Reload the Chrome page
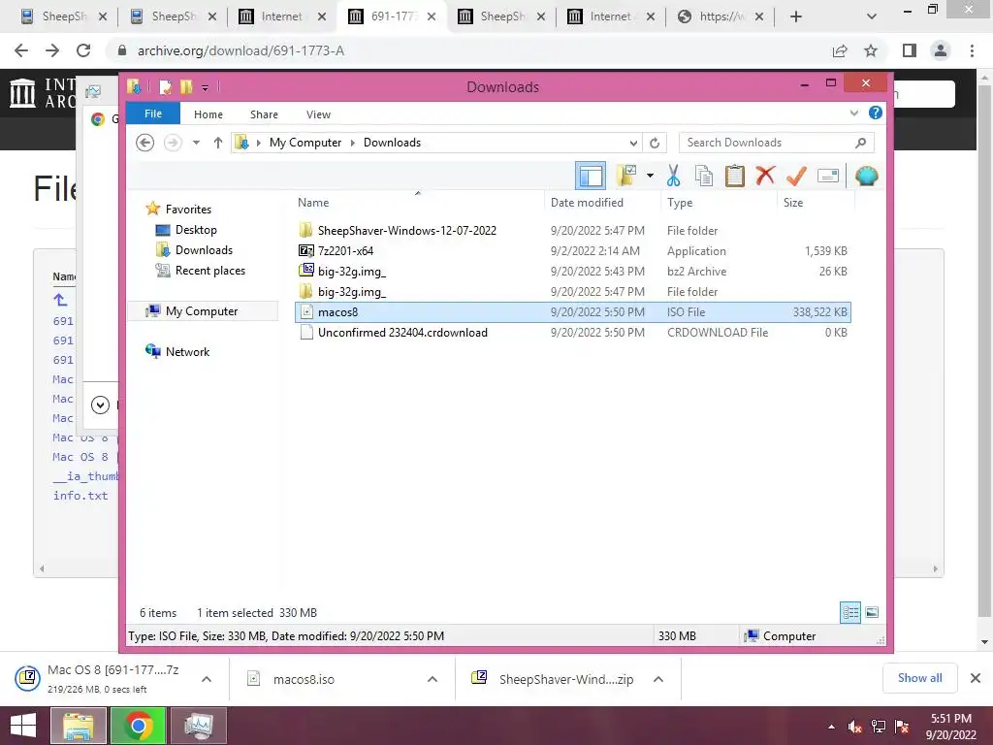Screen dimensions: 993x745 pos(83,50)
